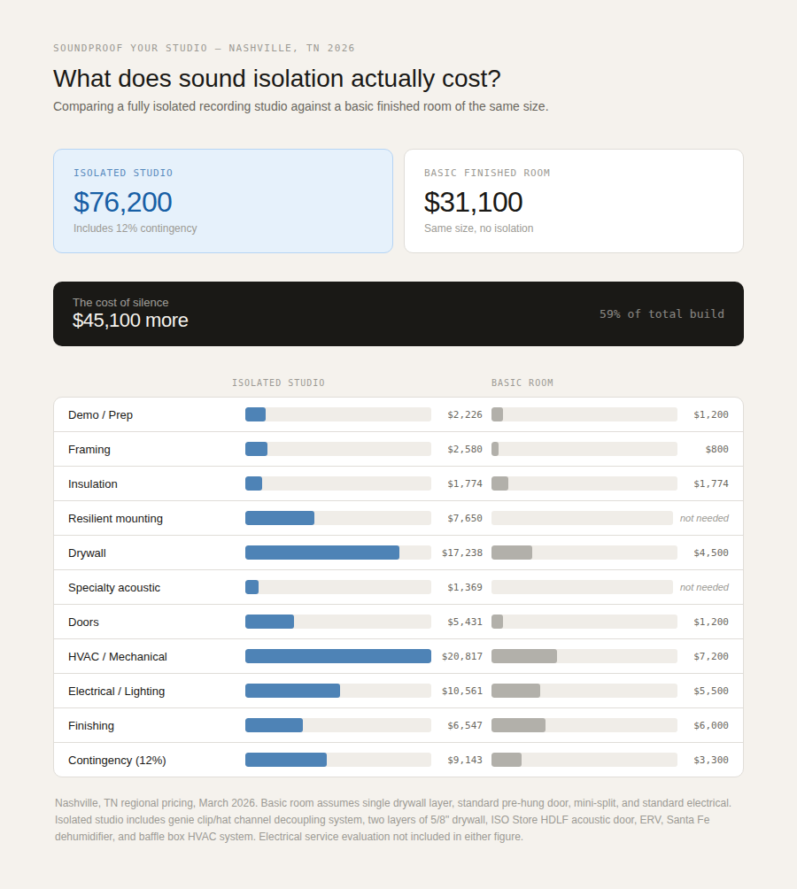The height and width of the screenshot is (889, 797).
Task: Click the Doors $5,431 value
Action: coord(465,622)
